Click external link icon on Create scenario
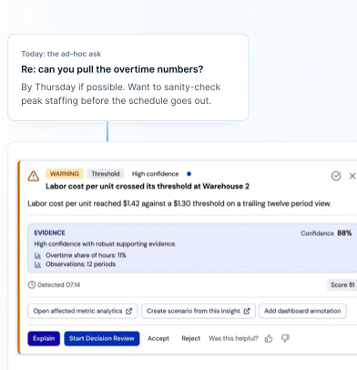357x370 pixels. coord(247,311)
